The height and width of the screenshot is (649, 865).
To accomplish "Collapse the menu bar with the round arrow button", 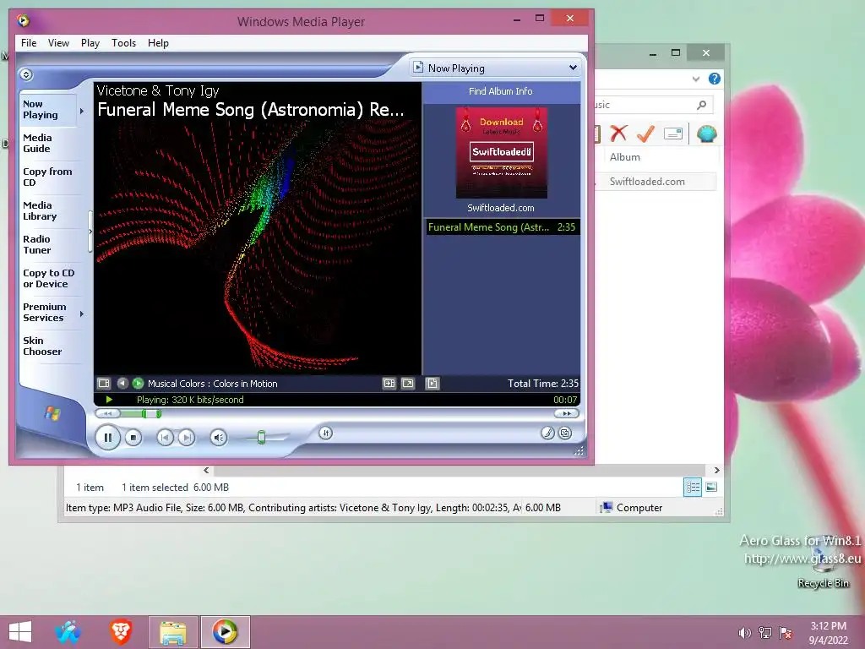I will click(x=26, y=74).
